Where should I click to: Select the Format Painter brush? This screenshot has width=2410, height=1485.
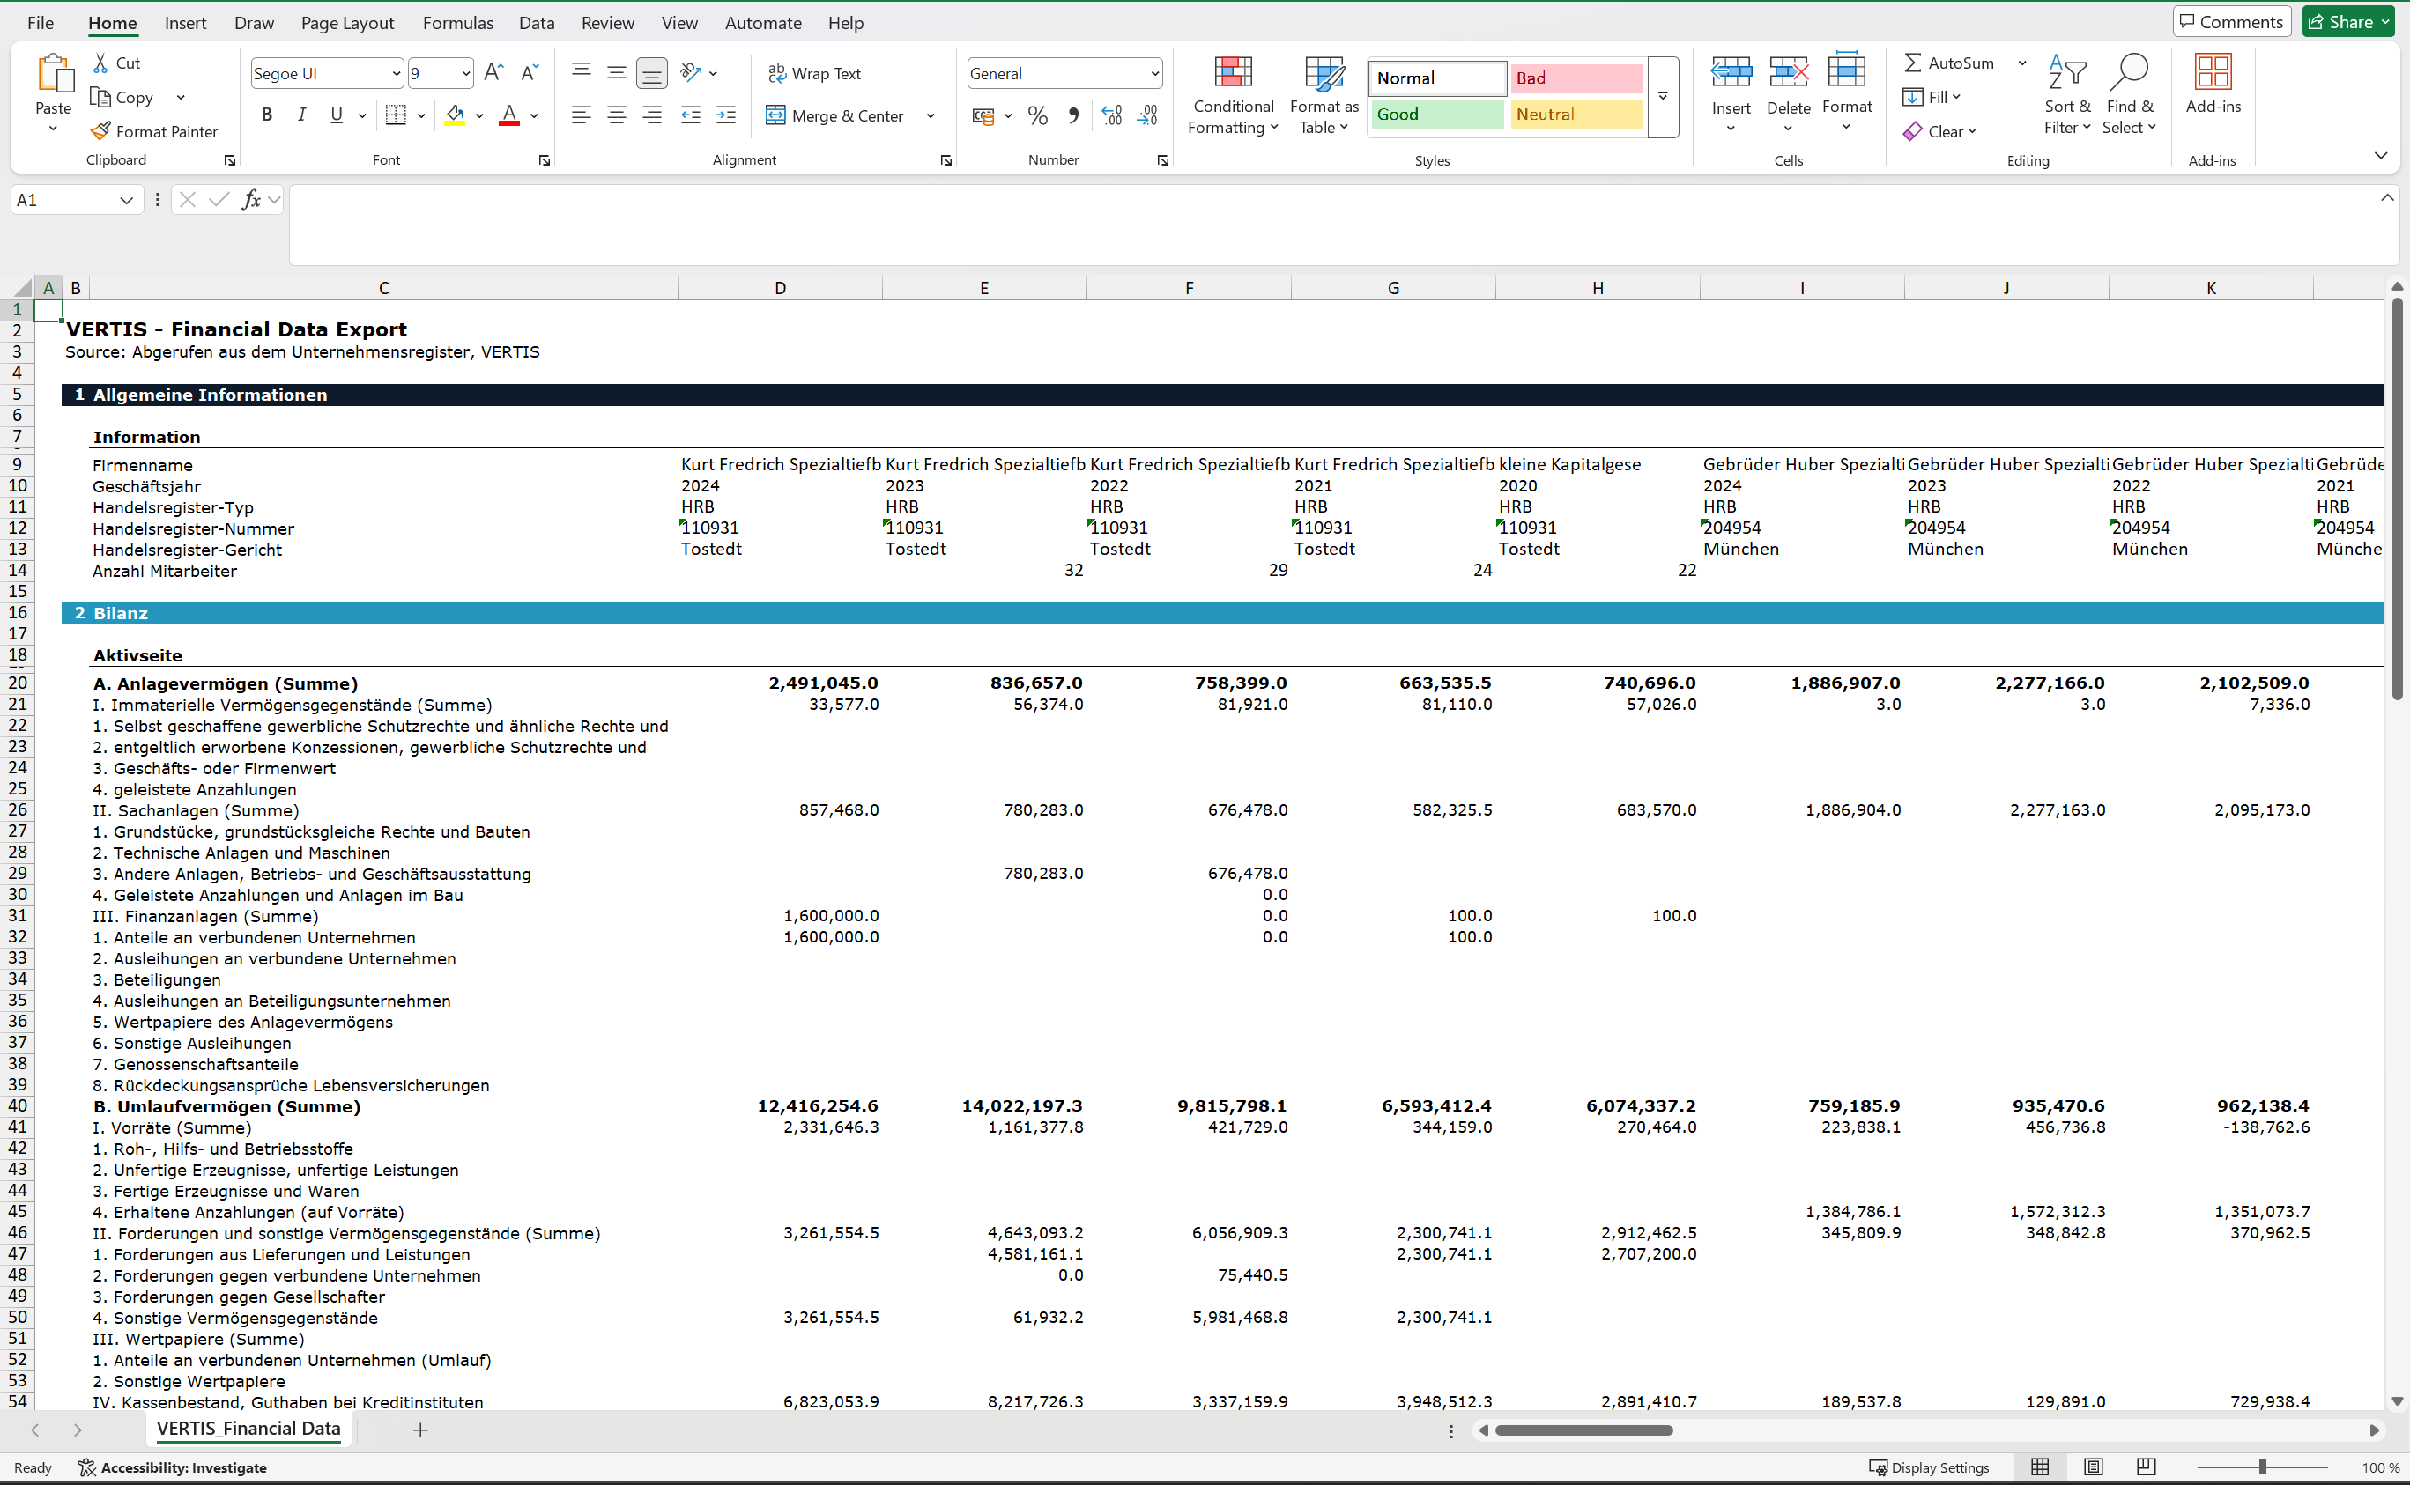coord(100,130)
